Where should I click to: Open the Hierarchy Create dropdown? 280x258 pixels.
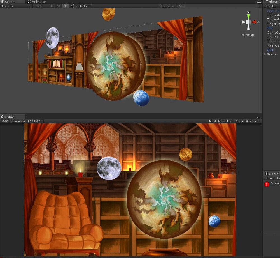click(x=271, y=6)
